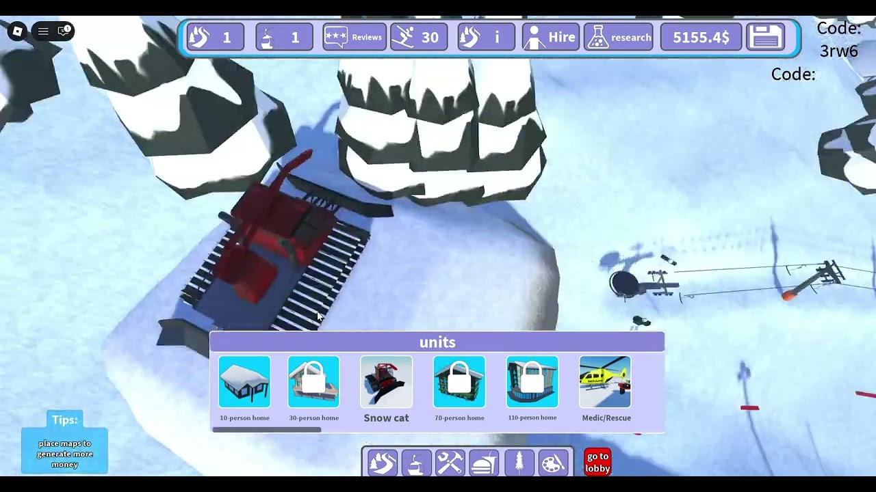Open the burger food shops category

[484, 464]
